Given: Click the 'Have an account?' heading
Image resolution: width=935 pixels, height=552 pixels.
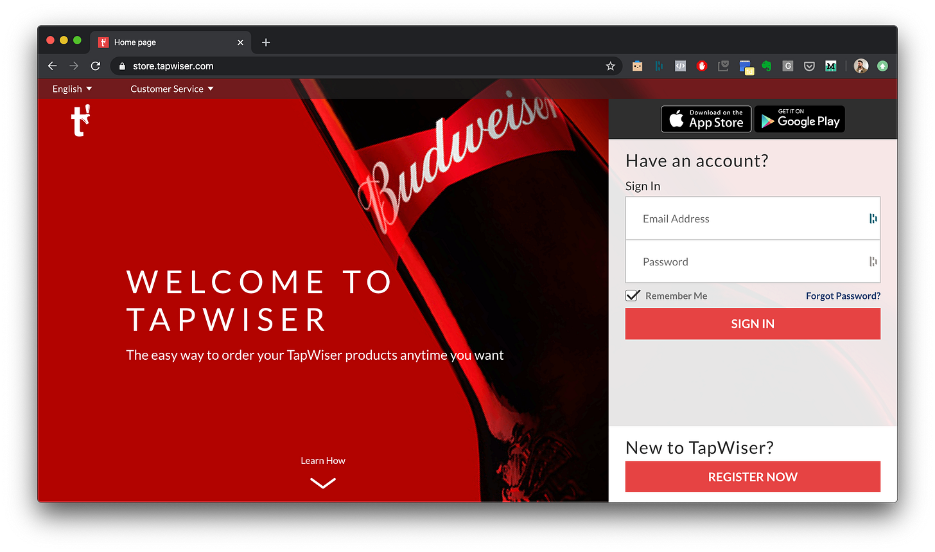Looking at the screenshot, I should tap(697, 161).
